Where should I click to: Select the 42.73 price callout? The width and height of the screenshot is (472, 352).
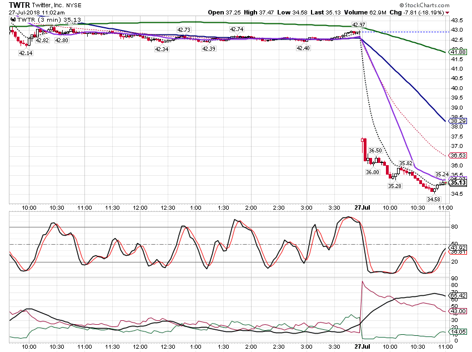pyautogui.click(x=184, y=29)
